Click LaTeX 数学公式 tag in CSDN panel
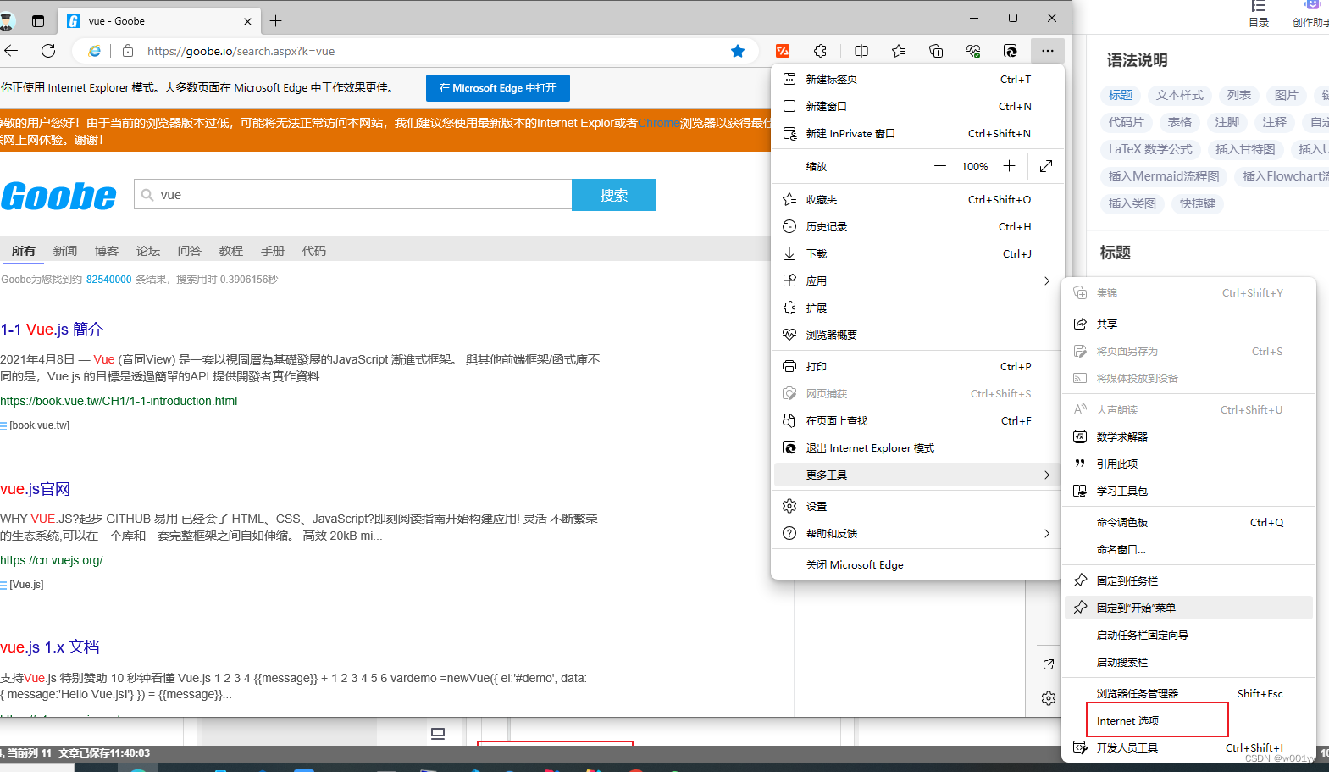 pyautogui.click(x=1150, y=149)
